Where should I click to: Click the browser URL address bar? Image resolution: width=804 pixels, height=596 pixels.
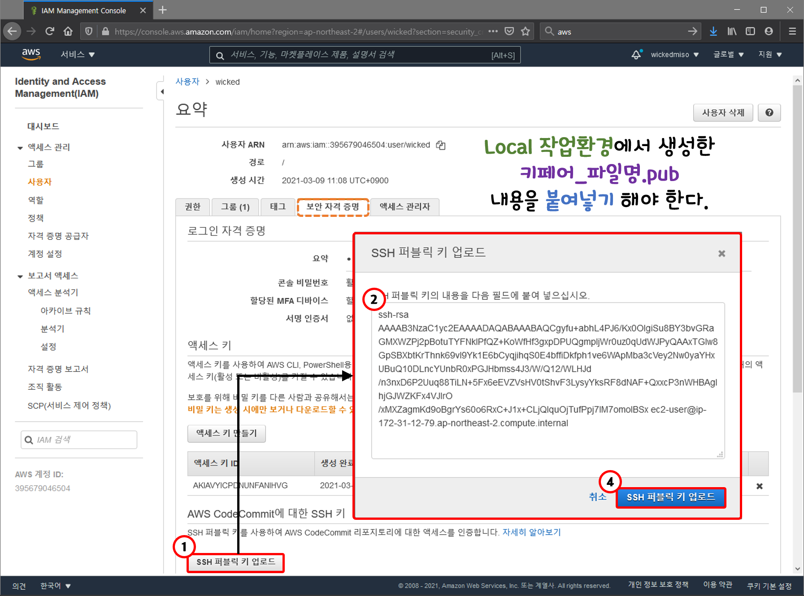(x=298, y=31)
